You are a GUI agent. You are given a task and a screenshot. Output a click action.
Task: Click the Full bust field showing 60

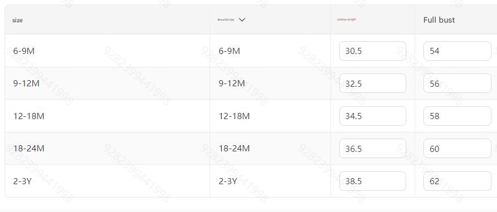(x=457, y=149)
